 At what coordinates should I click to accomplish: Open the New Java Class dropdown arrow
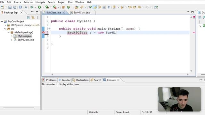tap(72, 7)
